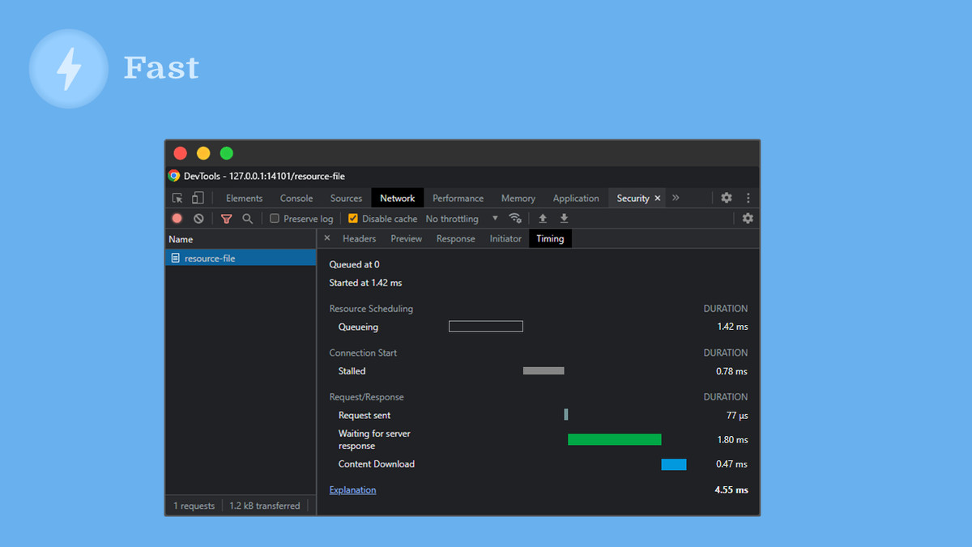View the Preview sub-tab
This screenshot has height=547, width=972.
point(407,238)
